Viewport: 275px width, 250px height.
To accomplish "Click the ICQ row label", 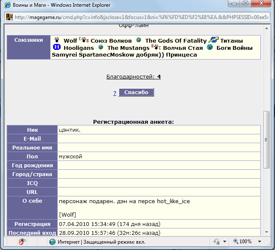I will click(x=32, y=183).
